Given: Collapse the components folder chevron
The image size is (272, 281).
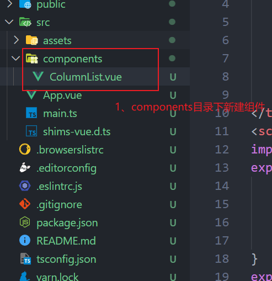Looking at the screenshot, I should [15, 59].
